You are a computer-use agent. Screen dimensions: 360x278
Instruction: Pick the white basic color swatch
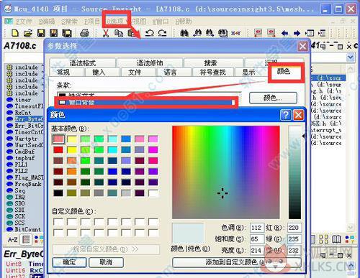click(153, 193)
